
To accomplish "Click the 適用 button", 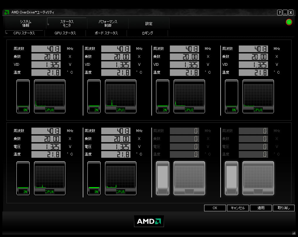I will click(x=261, y=208).
